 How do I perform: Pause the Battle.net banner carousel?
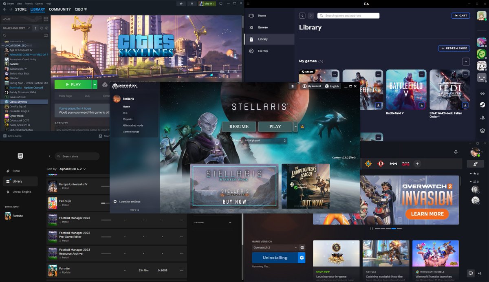pyautogui.click(x=371, y=229)
